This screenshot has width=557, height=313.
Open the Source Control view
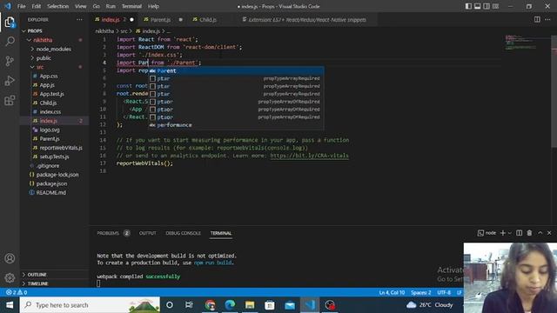click(10, 61)
